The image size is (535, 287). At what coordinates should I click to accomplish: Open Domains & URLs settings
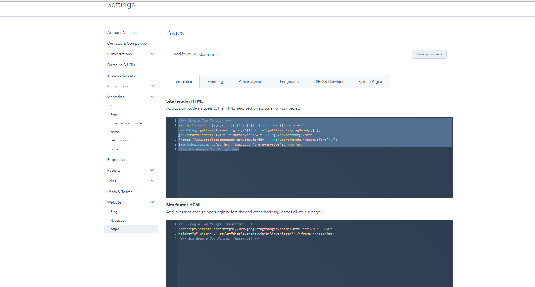point(121,65)
